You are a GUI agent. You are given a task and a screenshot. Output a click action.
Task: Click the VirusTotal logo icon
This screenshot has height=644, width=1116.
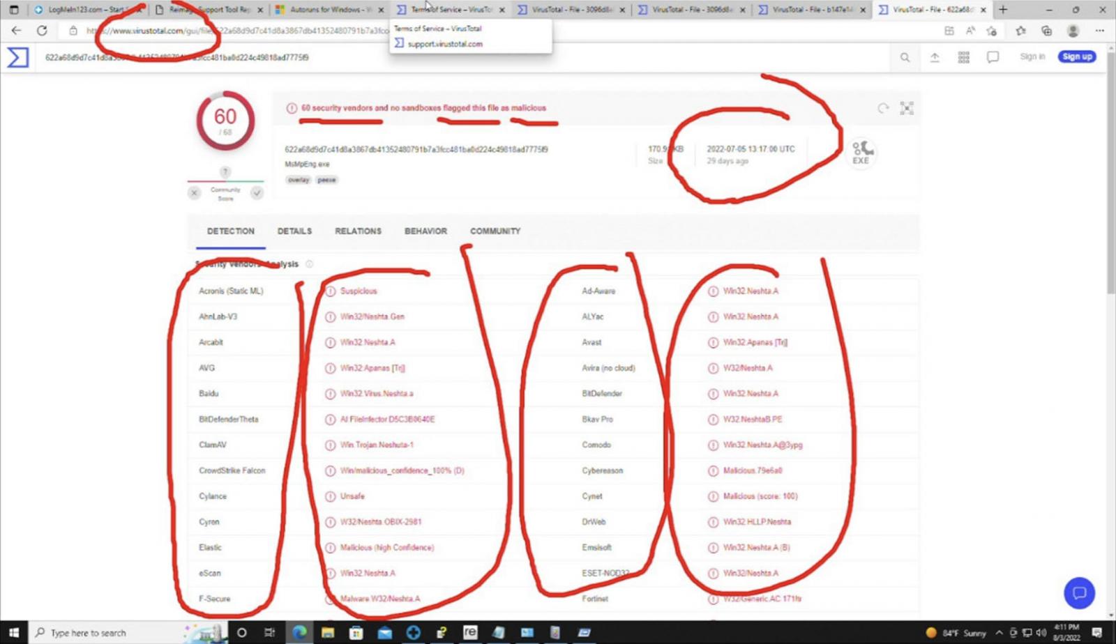coord(18,57)
